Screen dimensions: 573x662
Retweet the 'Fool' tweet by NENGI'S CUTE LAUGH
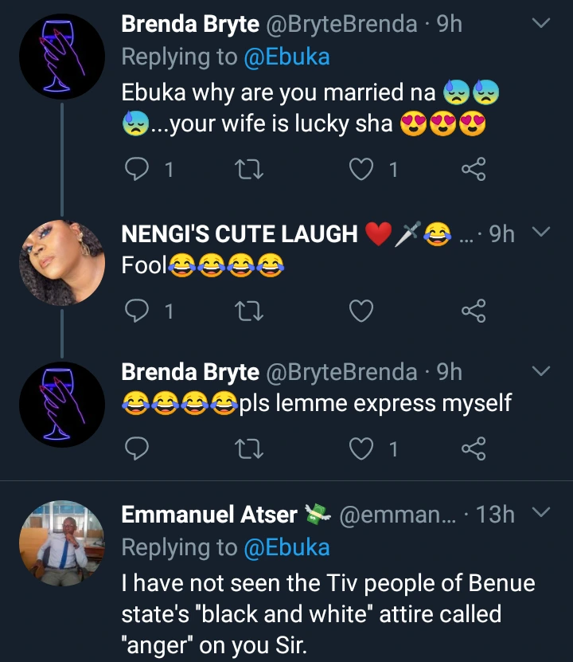[251, 311]
